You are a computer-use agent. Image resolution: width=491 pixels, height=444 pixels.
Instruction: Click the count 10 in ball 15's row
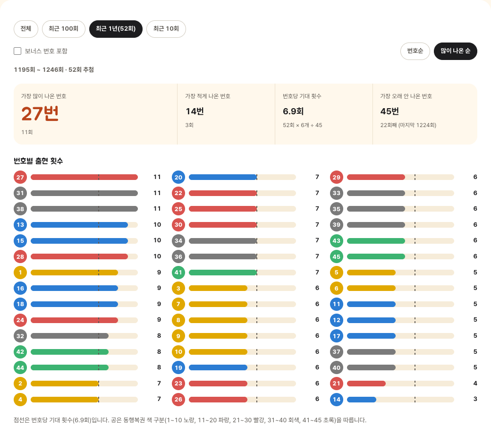157,240
